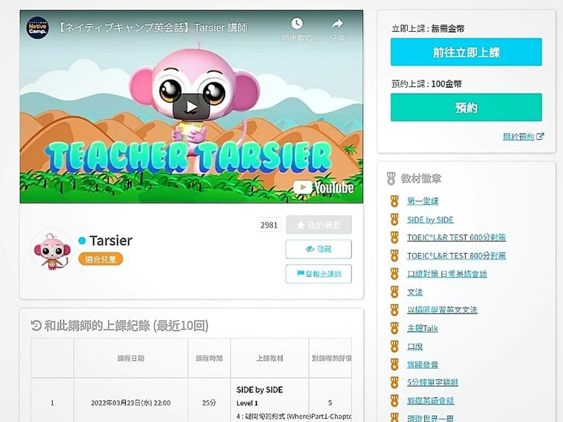Click medal icon beside 旅遊英語會話
Viewport: 563px width, 422px height.
pyautogui.click(x=394, y=401)
